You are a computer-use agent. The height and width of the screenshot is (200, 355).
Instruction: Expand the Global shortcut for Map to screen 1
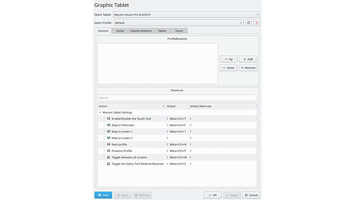point(167,131)
